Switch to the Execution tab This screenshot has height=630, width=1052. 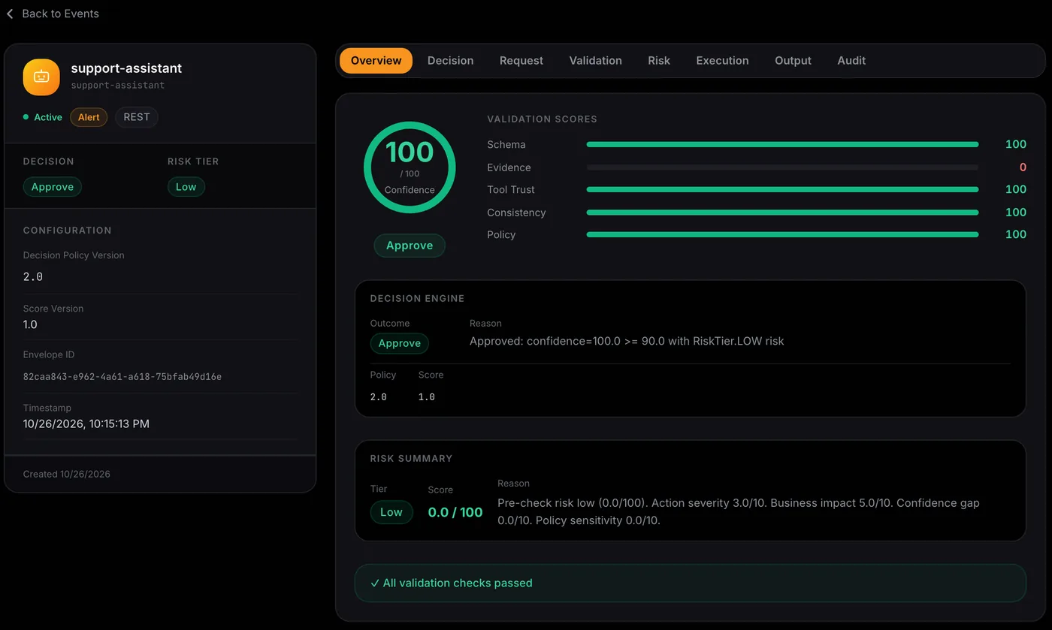tap(722, 61)
